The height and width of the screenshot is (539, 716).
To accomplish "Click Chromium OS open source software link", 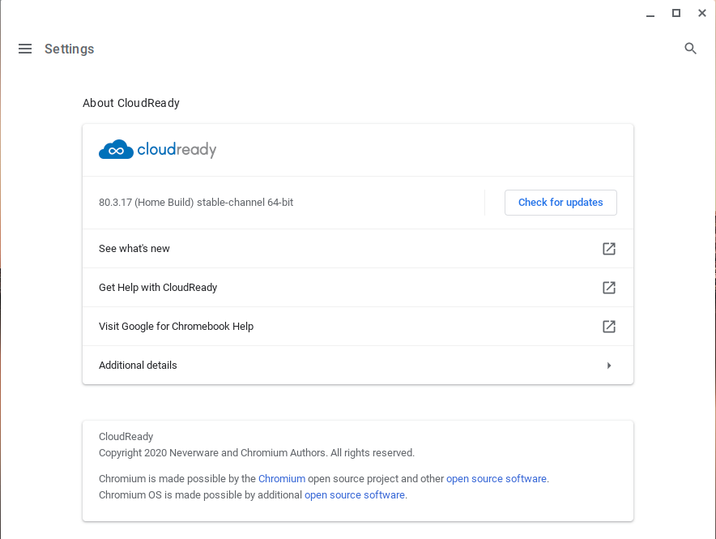I will pos(355,495).
